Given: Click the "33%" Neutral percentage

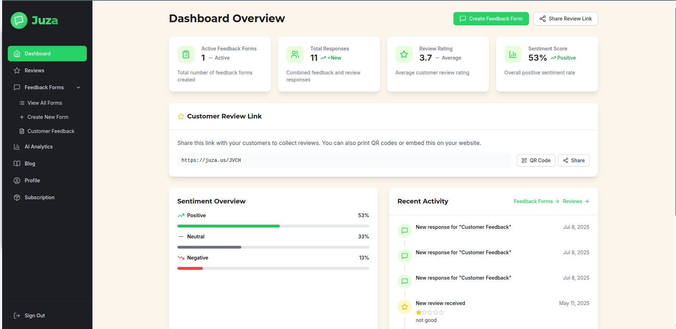Looking at the screenshot, I should [363, 237].
